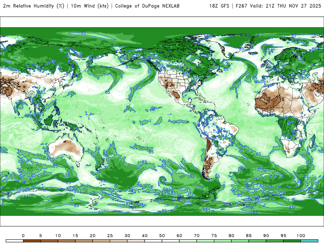This screenshot has height=243, width=324.
Task: Click the colorbar label "95"
Action: (283, 236)
